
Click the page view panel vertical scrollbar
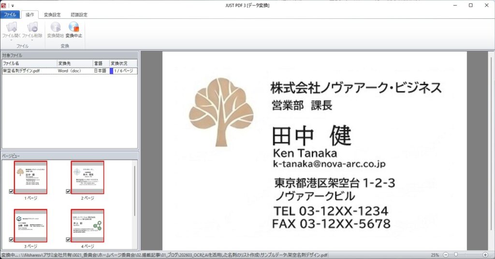(135, 190)
